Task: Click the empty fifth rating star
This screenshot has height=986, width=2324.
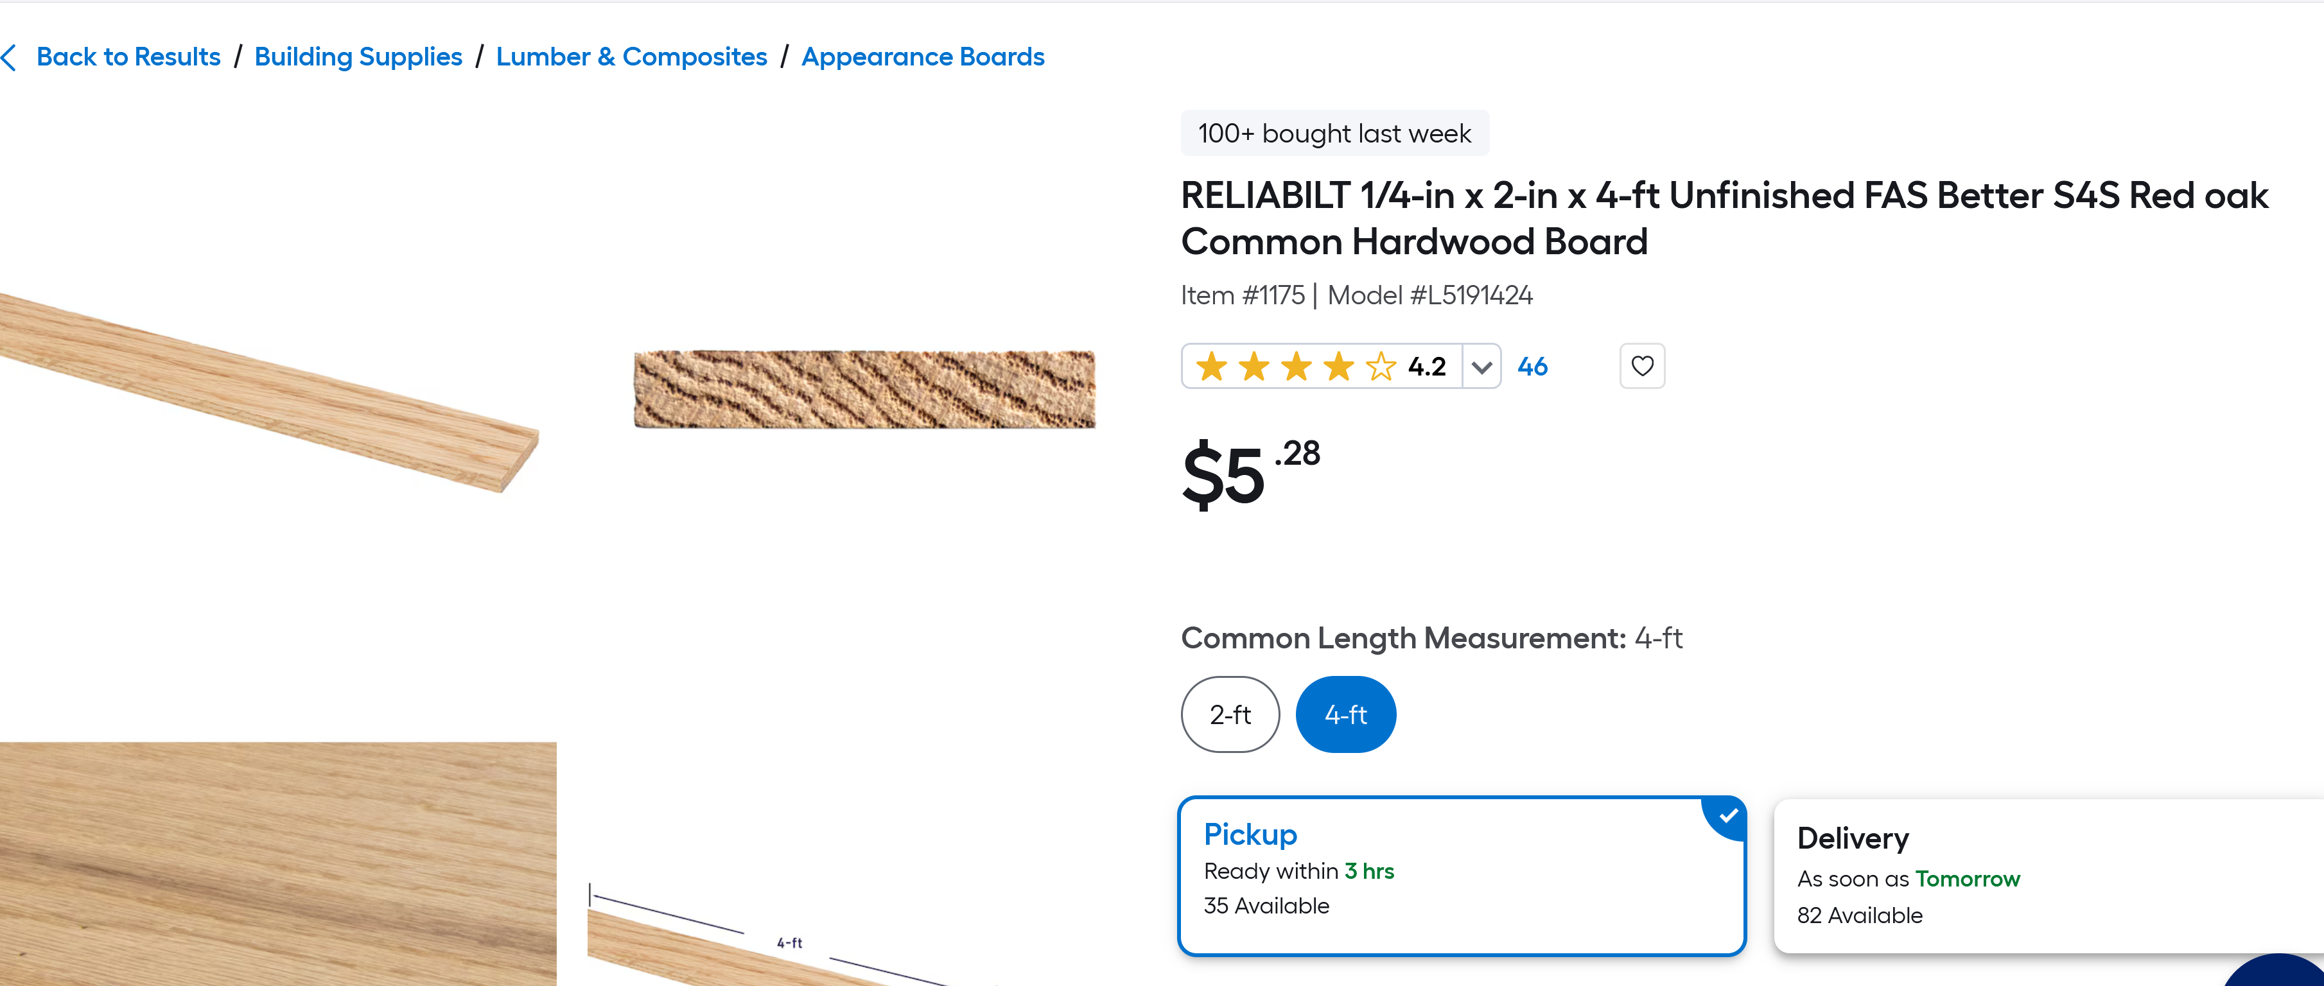Action: point(1380,367)
